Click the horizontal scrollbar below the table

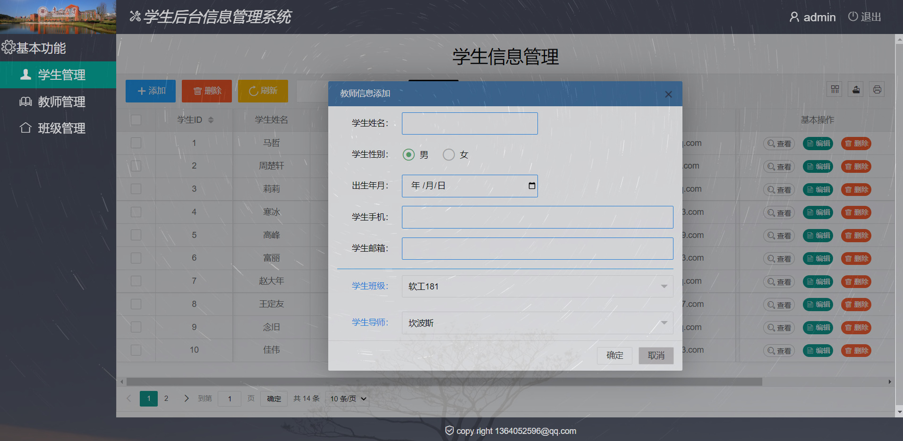[444, 382]
